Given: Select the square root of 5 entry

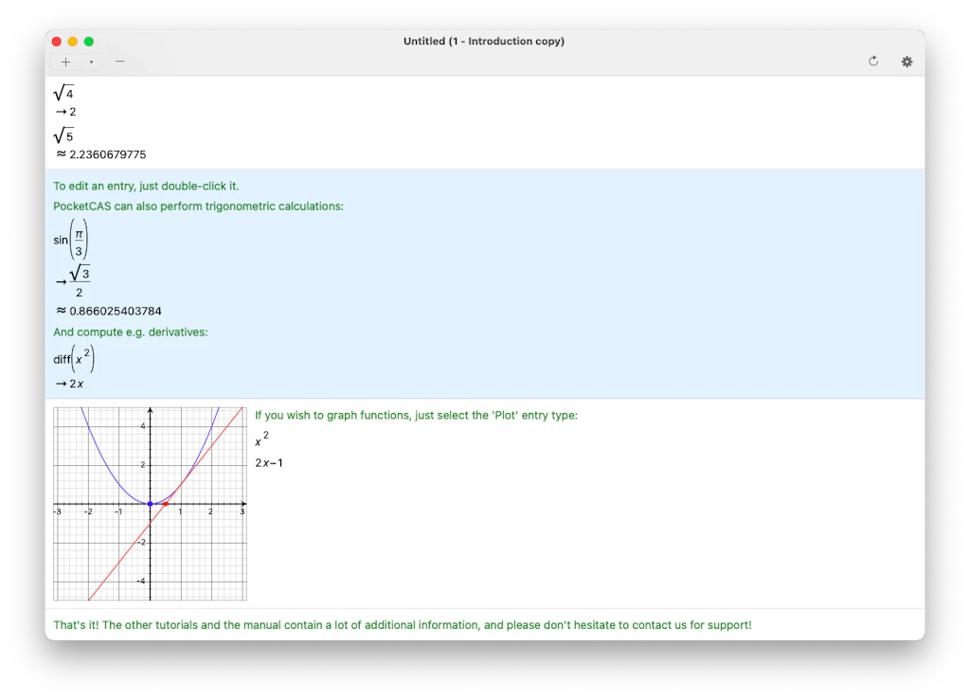Looking at the screenshot, I should coord(63,134).
